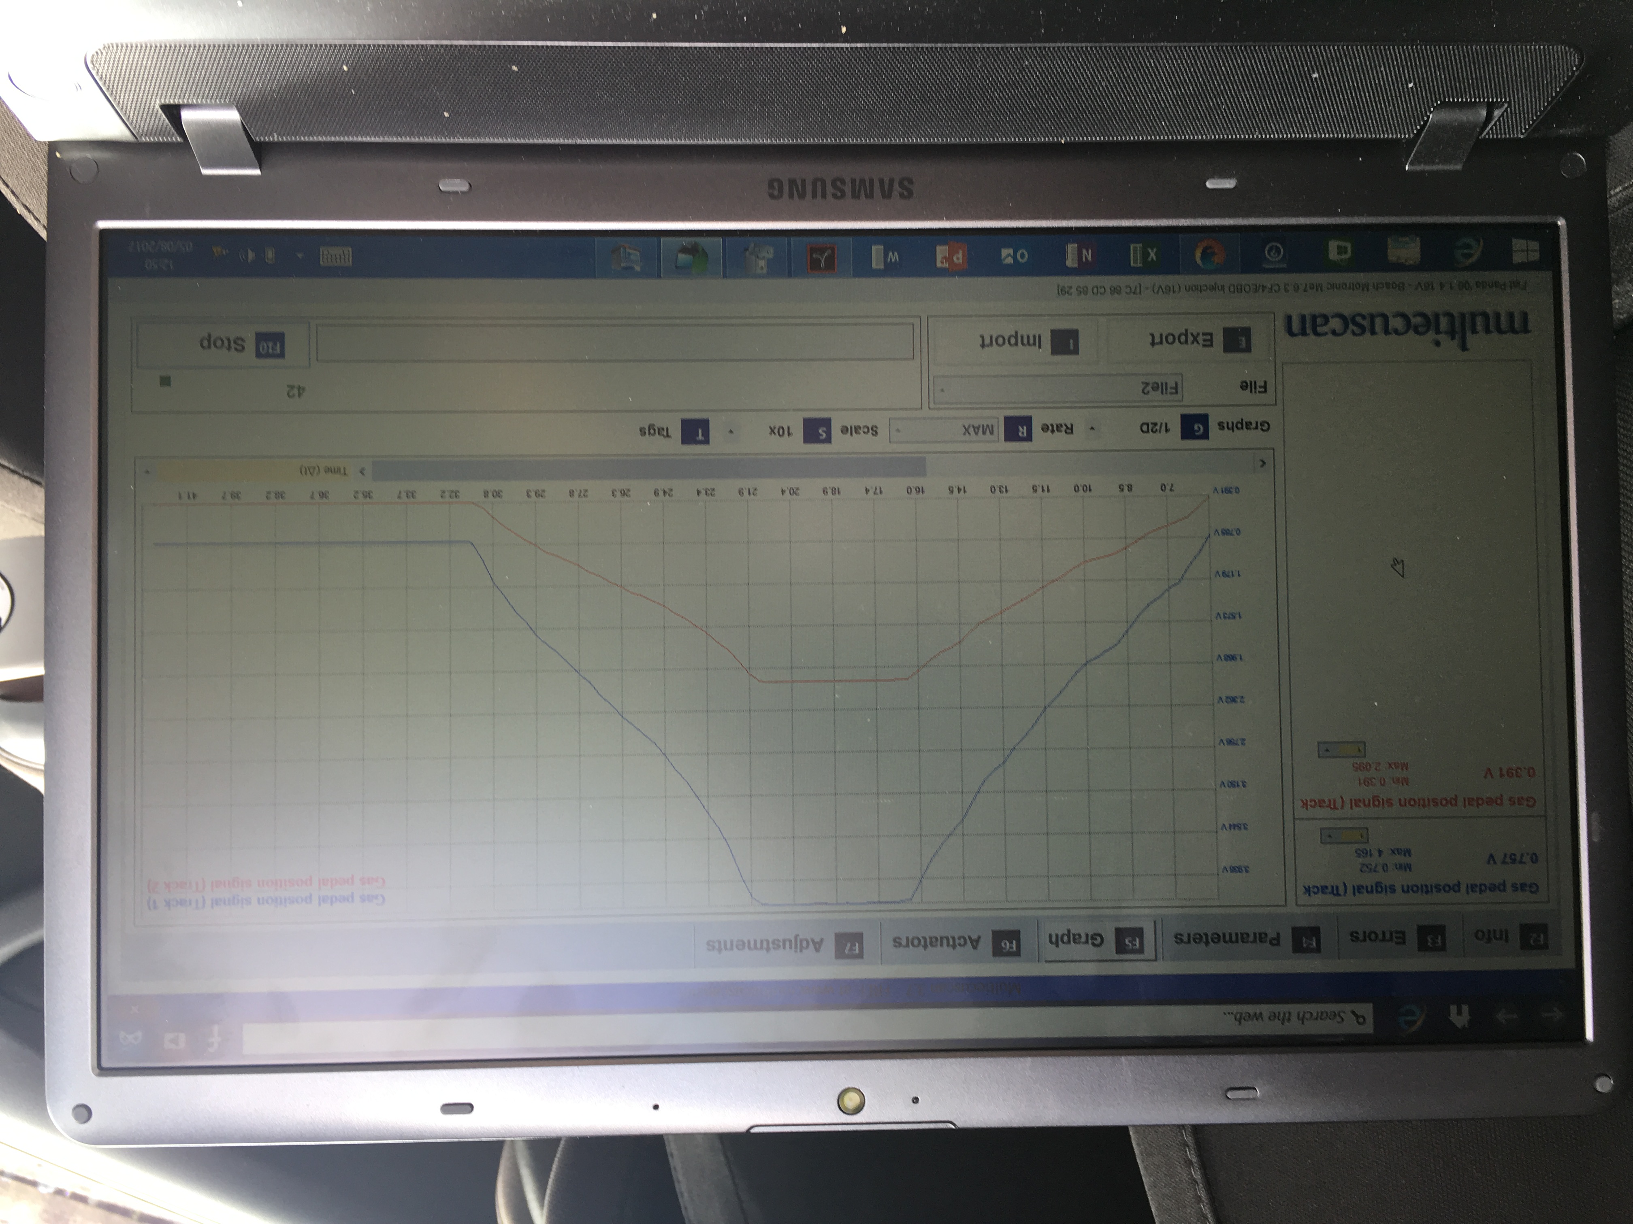1633x1224 pixels.
Task: Open Outlook from the taskbar
Action: [1016, 256]
